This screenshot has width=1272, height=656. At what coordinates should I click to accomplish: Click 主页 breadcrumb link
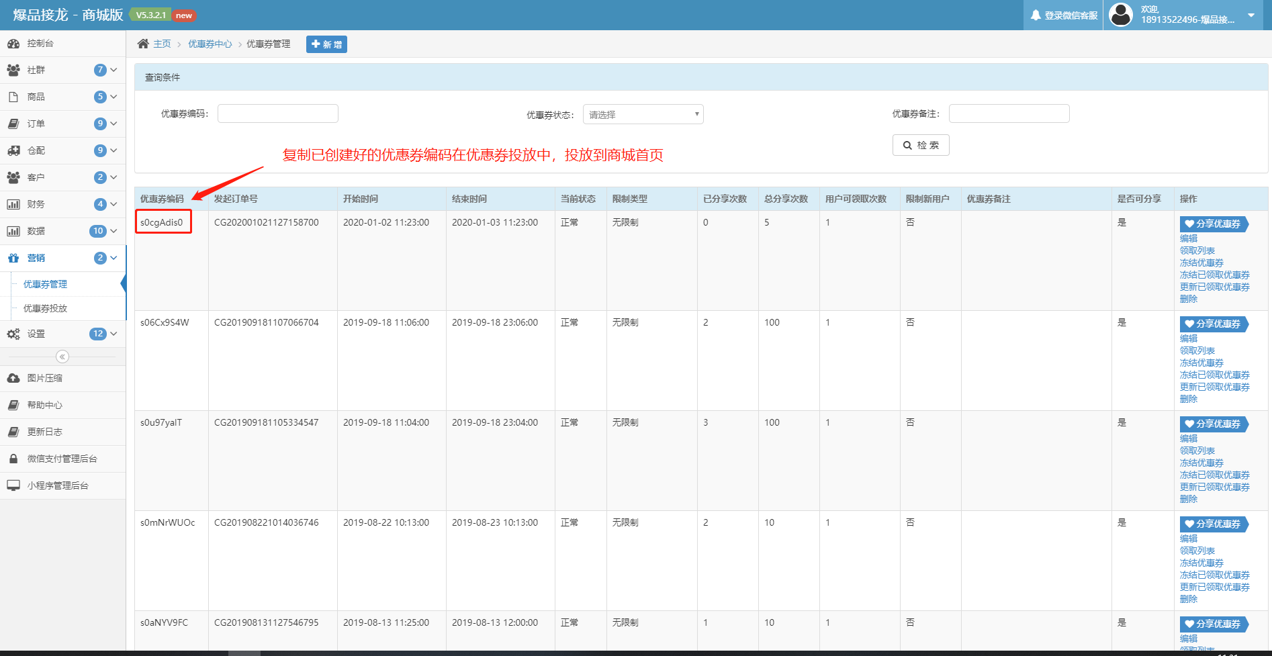click(x=162, y=44)
